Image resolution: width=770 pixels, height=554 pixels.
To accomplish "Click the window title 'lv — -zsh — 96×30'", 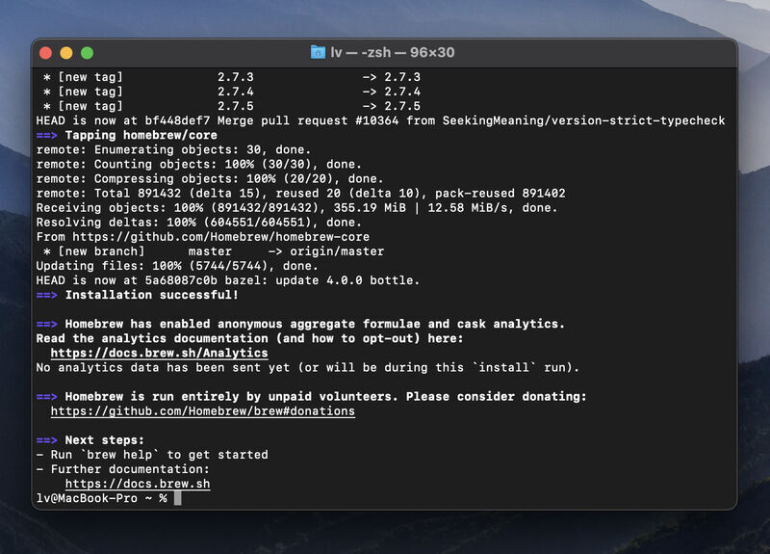I will (393, 52).
